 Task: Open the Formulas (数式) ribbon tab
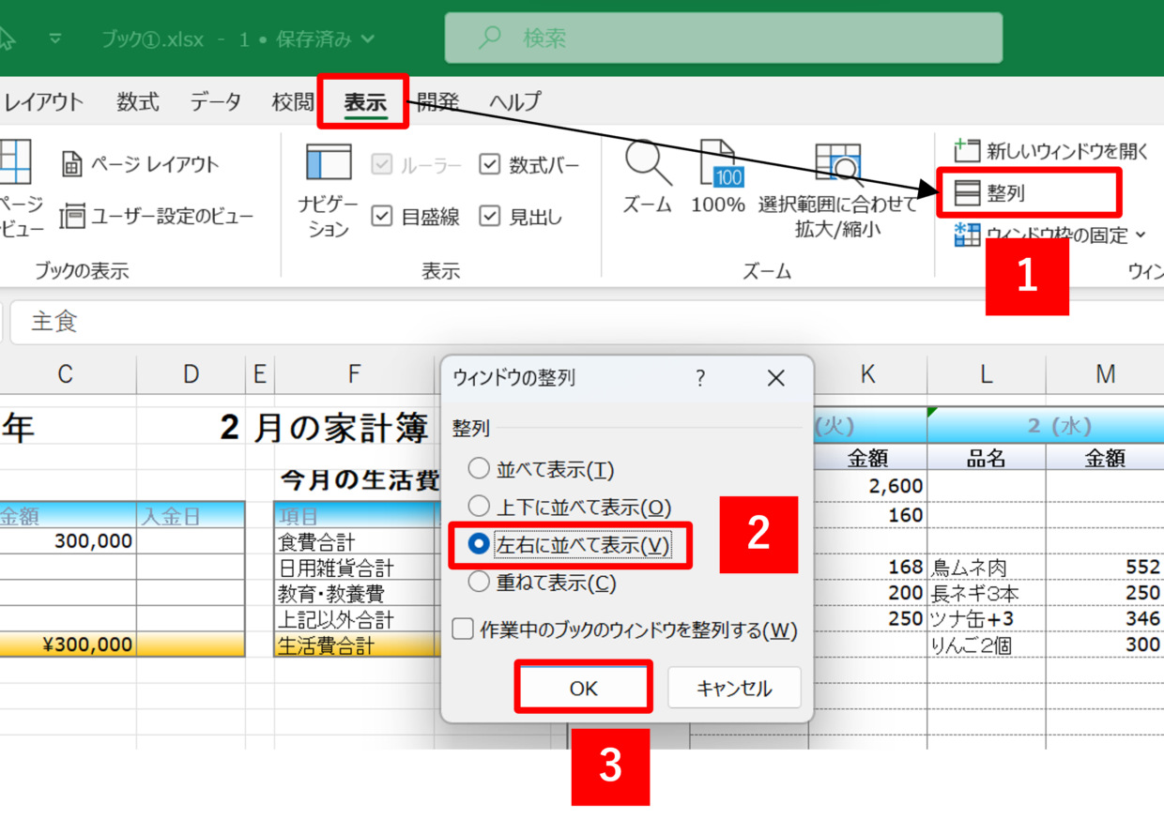pyautogui.click(x=138, y=102)
